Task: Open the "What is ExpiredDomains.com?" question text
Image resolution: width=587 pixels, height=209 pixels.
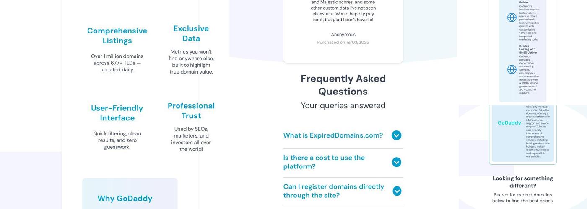Action: pyautogui.click(x=333, y=135)
